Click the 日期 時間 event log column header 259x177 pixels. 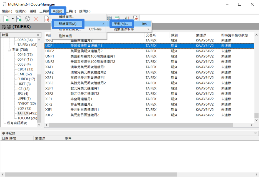17,138
